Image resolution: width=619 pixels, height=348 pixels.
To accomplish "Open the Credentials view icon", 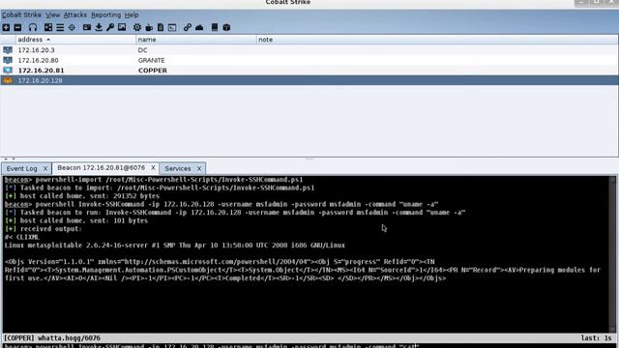I will click(87, 28).
